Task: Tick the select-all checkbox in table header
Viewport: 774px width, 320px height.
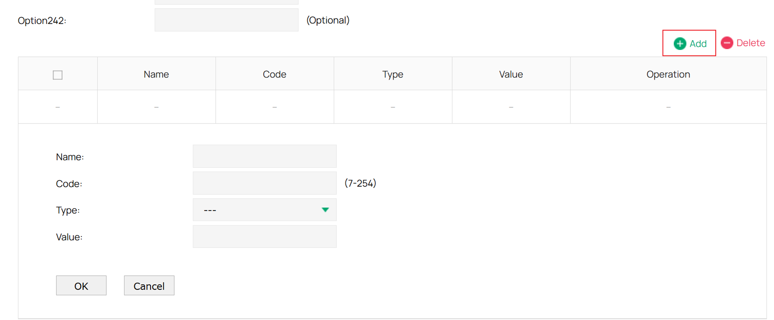Action: click(58, 75)
